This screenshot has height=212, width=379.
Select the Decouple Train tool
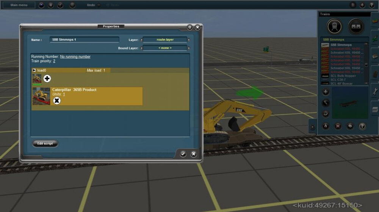coord(326,126)
